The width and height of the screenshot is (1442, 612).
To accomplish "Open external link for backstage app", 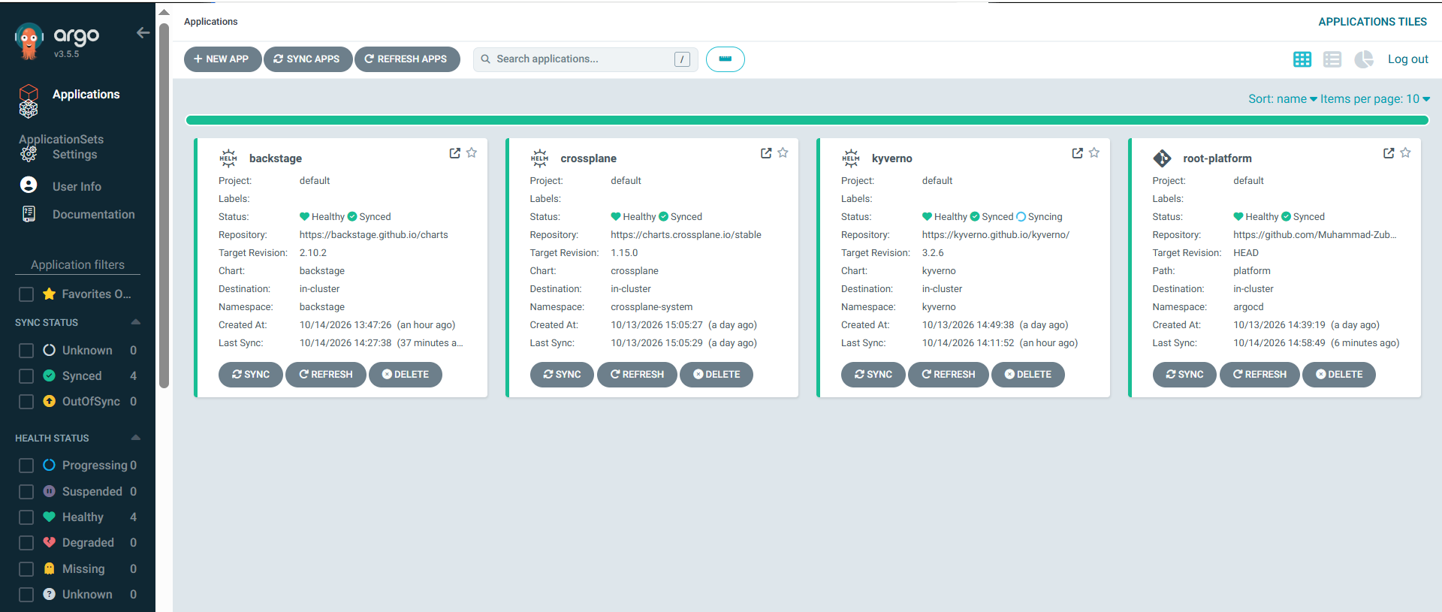I will coord(454,153).
